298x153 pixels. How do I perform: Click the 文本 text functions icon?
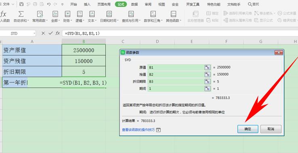pos(92,14)
